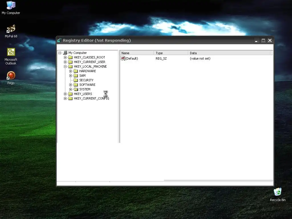292x219 pixels.
Task: Click the REG_SZ type cell
Action: pos(161,58)
